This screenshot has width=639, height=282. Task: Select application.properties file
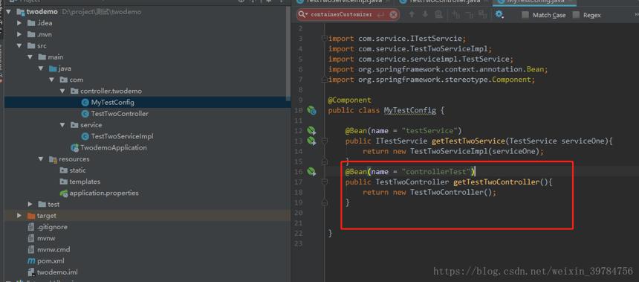(99, 193)
